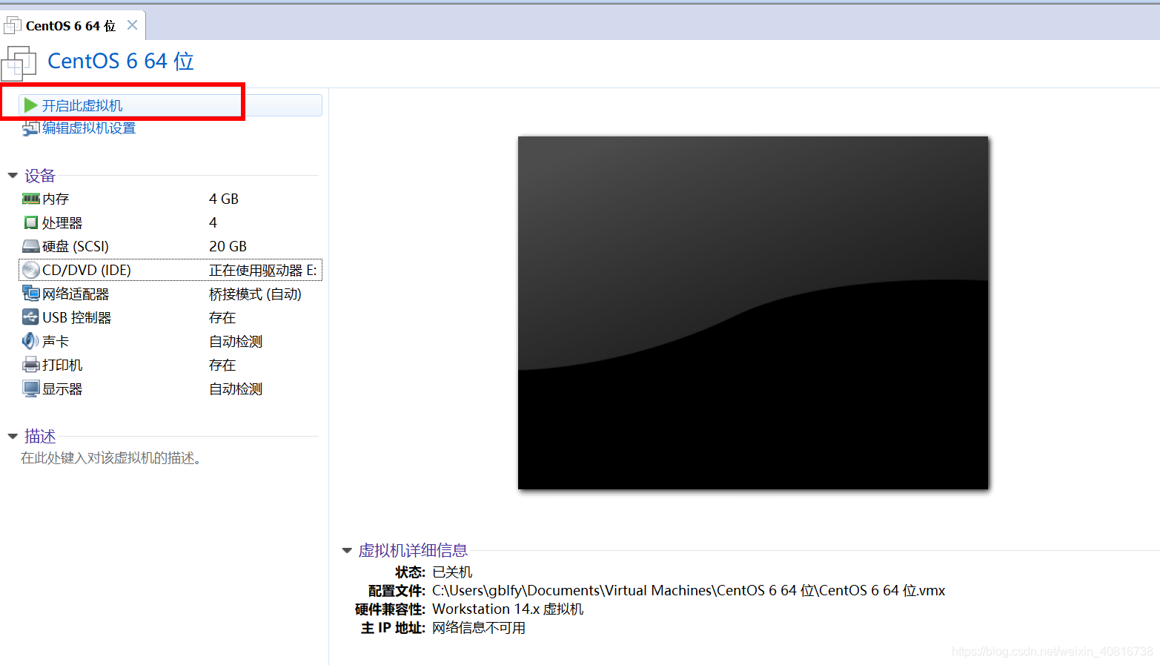
Task: Select the printer icon
Action: tap(30, 365)
